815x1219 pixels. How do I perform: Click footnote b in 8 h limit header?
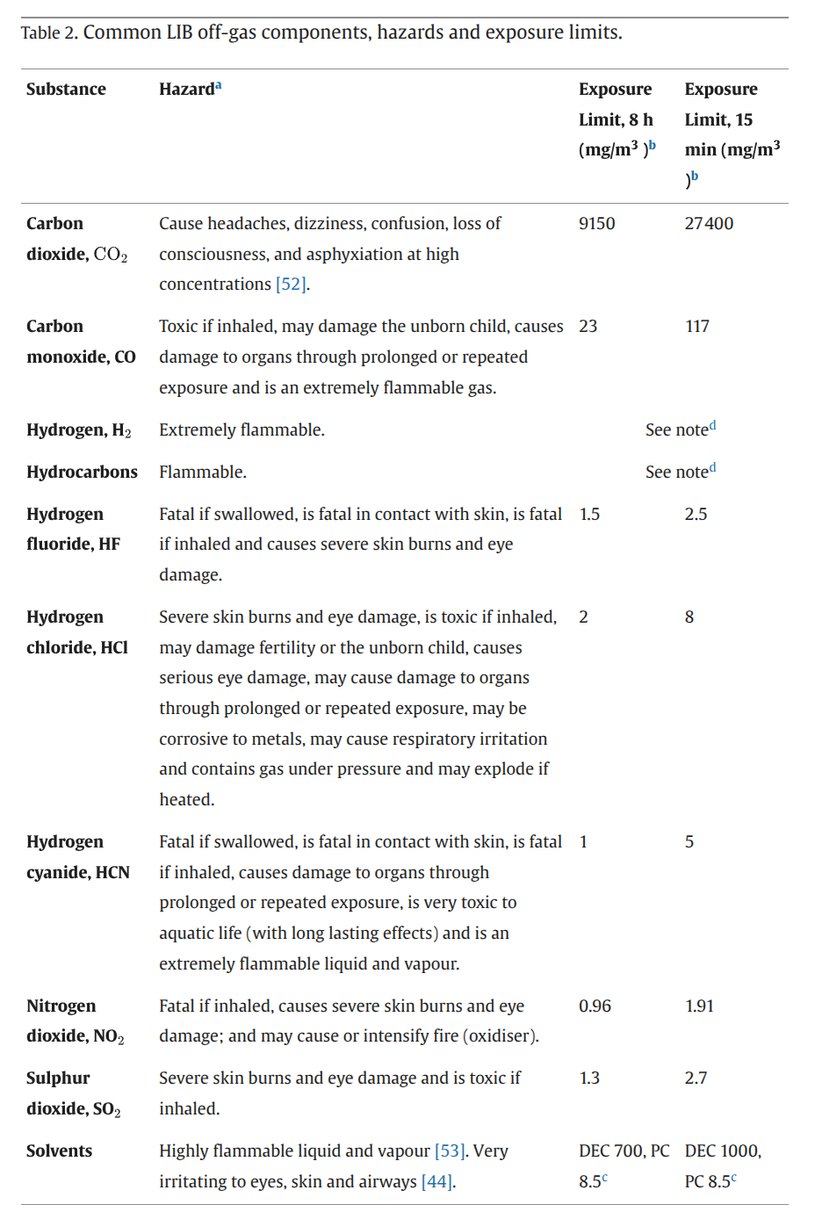pos(653,146)
